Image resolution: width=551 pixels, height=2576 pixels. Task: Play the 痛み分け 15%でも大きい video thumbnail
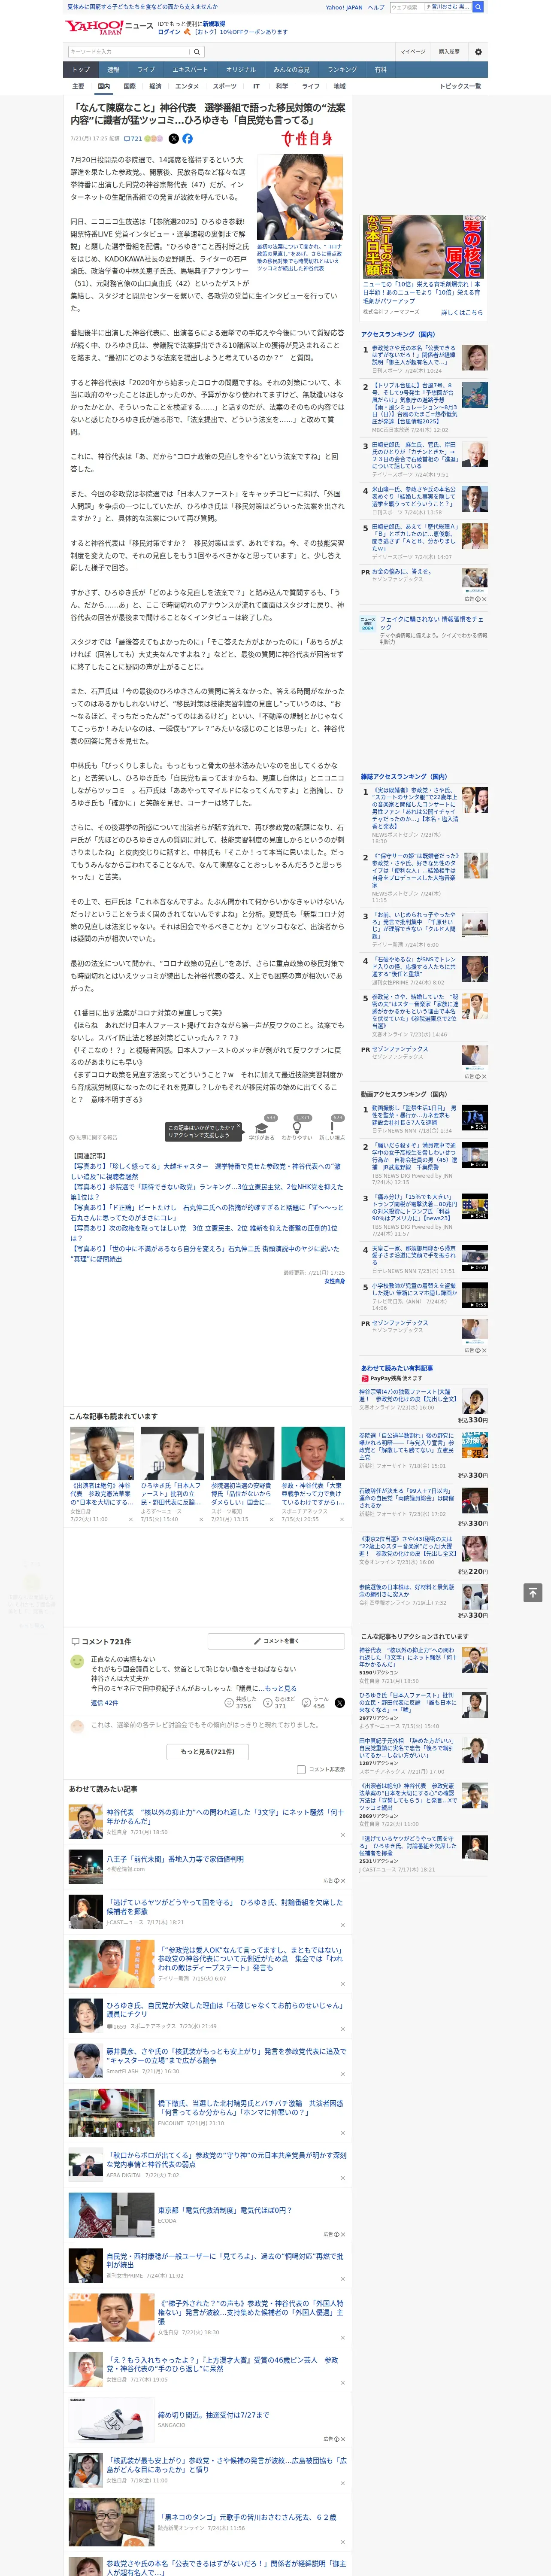[475, 1206]
